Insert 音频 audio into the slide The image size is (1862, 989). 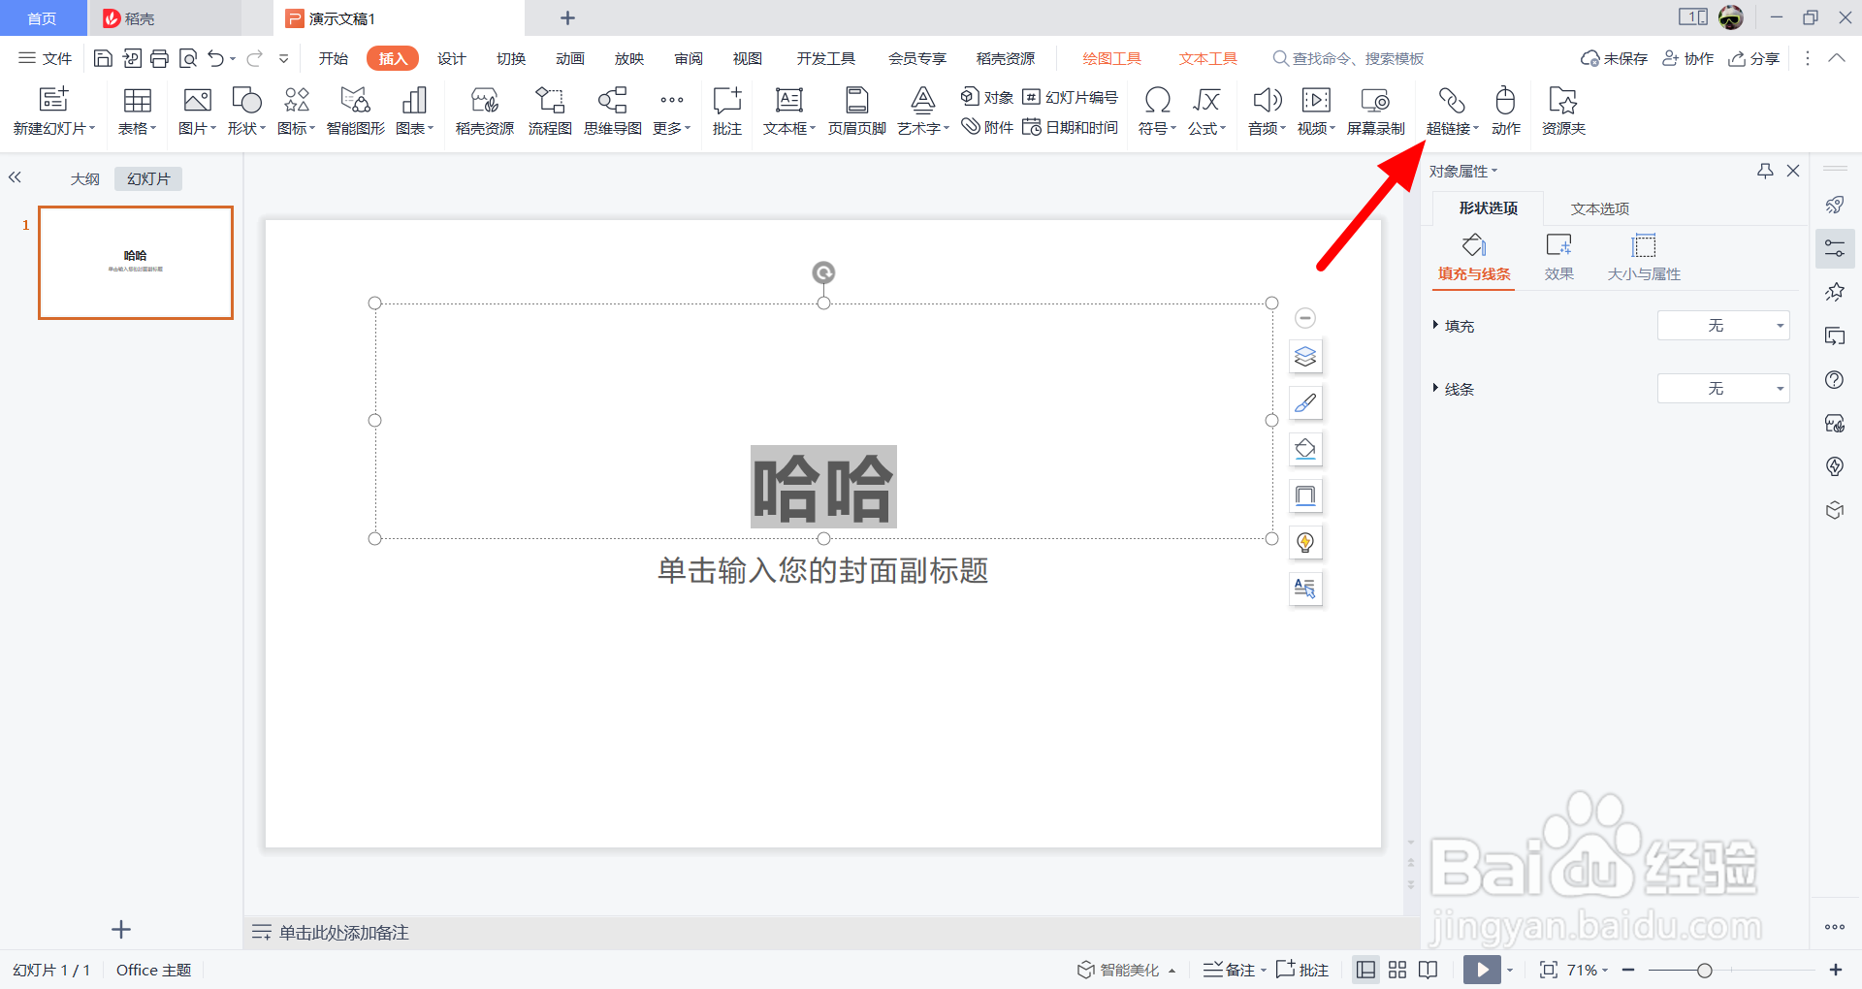pyautogui.click(x=1265, y=110)
